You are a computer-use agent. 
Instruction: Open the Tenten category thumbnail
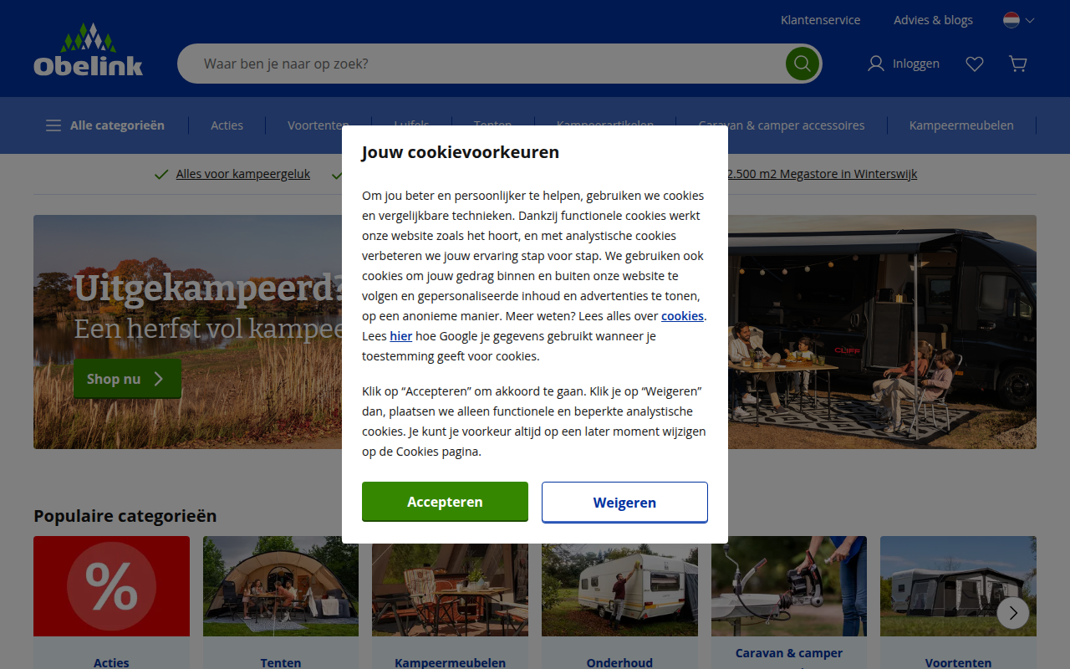click(281, 586)
